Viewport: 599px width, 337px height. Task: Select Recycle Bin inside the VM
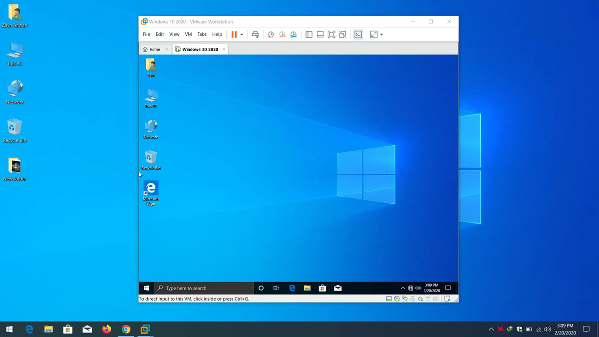[x=151, y=161]
